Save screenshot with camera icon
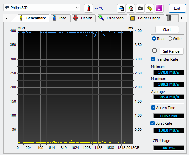189x155 pixels. pyautogui.click(x=140, y=8)
